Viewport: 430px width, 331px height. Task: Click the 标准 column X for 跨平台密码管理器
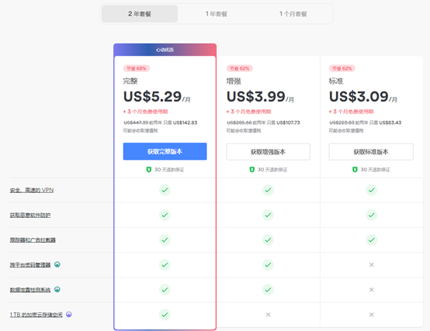tap(371, 265)
